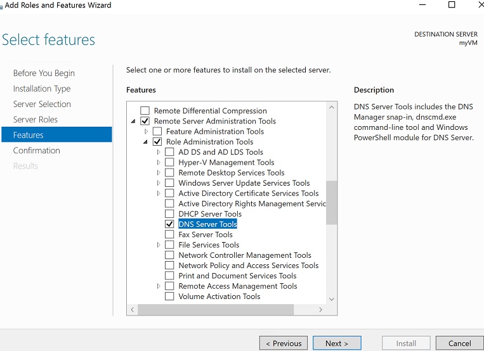Click features list scroll down arrow

(x=332, y=299)
